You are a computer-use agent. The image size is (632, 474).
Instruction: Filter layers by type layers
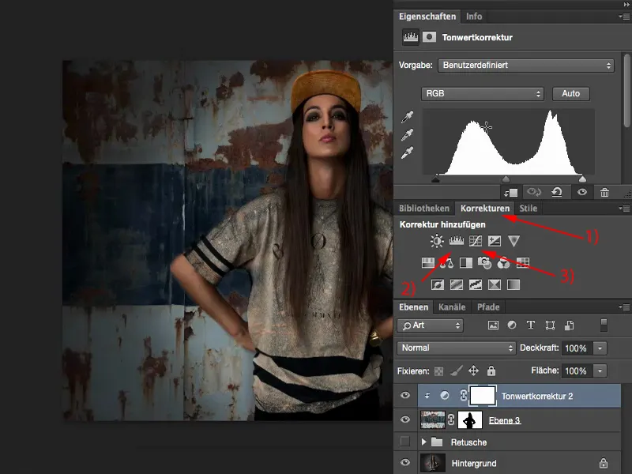pyautogui.click(x=531, y=325)
